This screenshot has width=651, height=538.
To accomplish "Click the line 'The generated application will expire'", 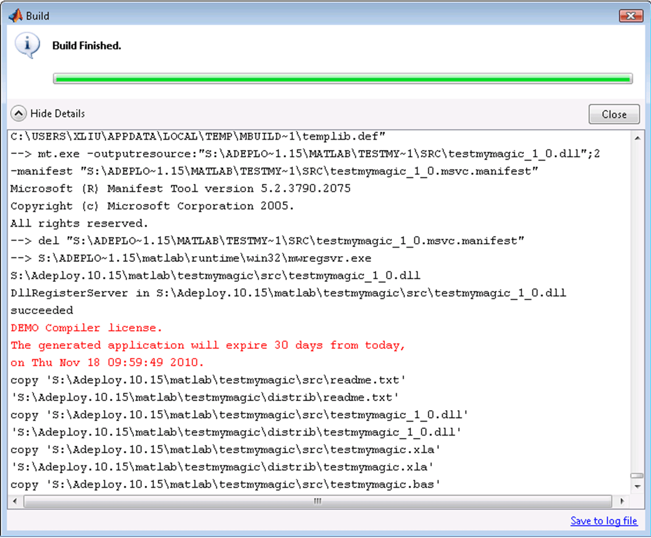I will pyautogui.click(x=208, y=345).
